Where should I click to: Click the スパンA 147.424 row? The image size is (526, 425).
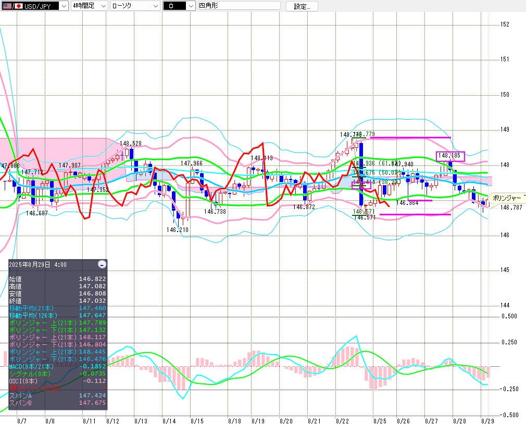57,395
